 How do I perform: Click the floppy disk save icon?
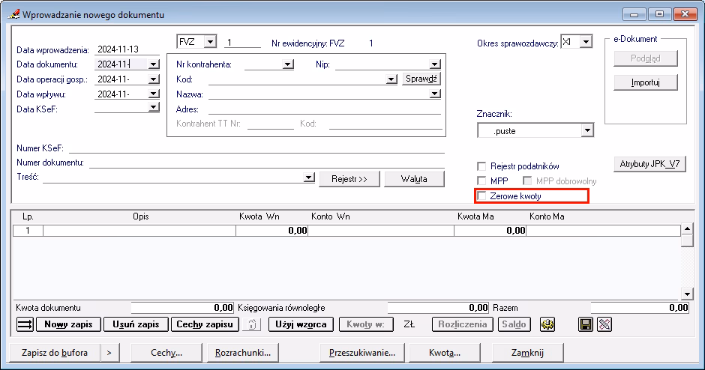coord(586,324)
